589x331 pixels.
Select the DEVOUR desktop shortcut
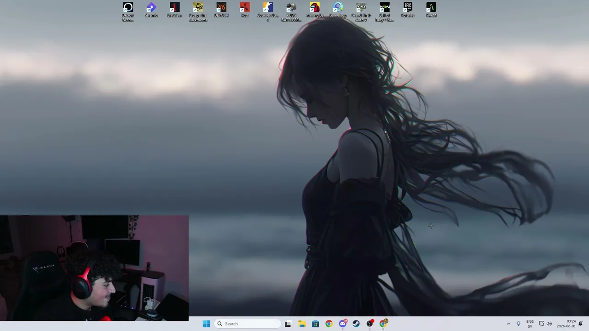(221, 10)
